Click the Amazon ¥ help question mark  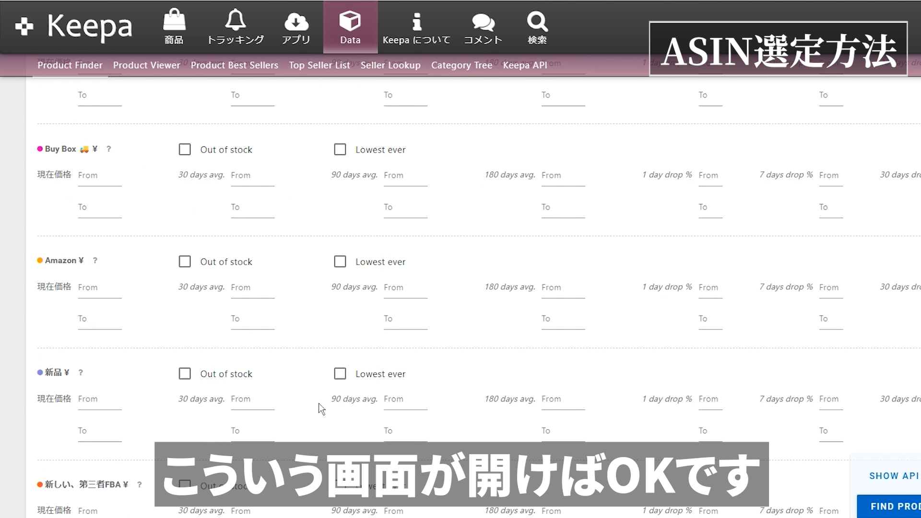95,260
